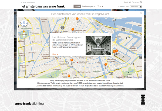Click the 'Weesperbuurt en Plantage' map label
Image resolution: width=162 pixels, height=111 pixels.
point(111,60)
